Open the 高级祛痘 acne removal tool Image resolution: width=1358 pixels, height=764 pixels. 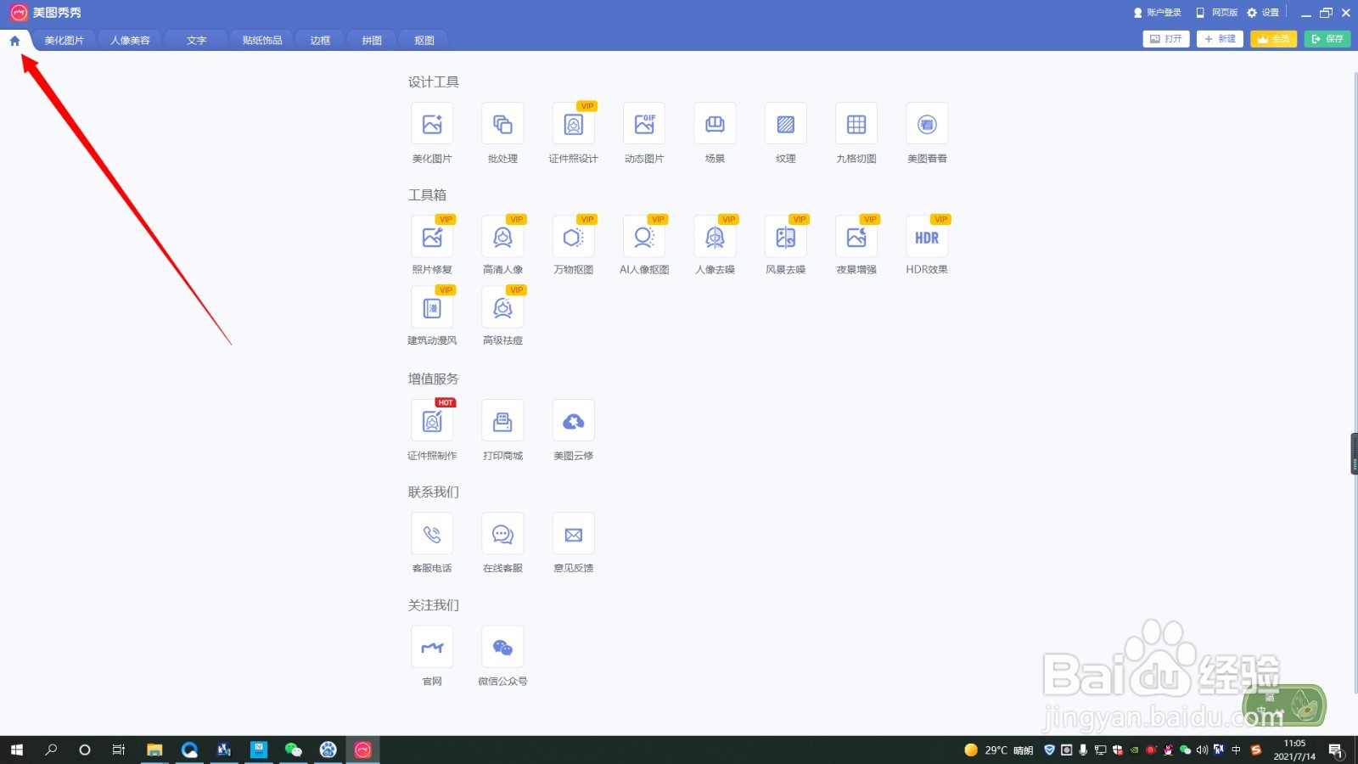(502, 307)
